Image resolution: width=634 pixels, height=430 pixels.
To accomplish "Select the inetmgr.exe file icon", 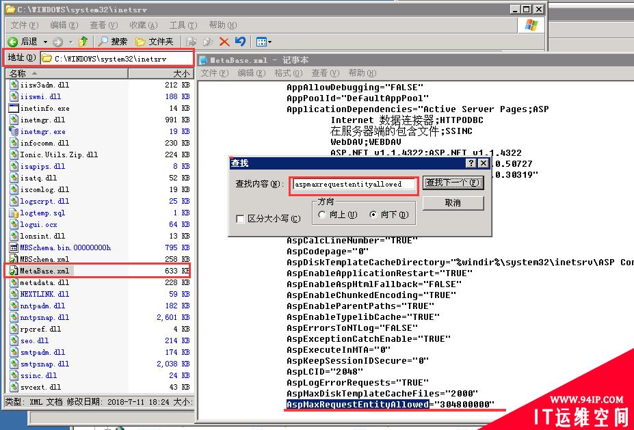I will pyautogui.click(x=14, y=131).
